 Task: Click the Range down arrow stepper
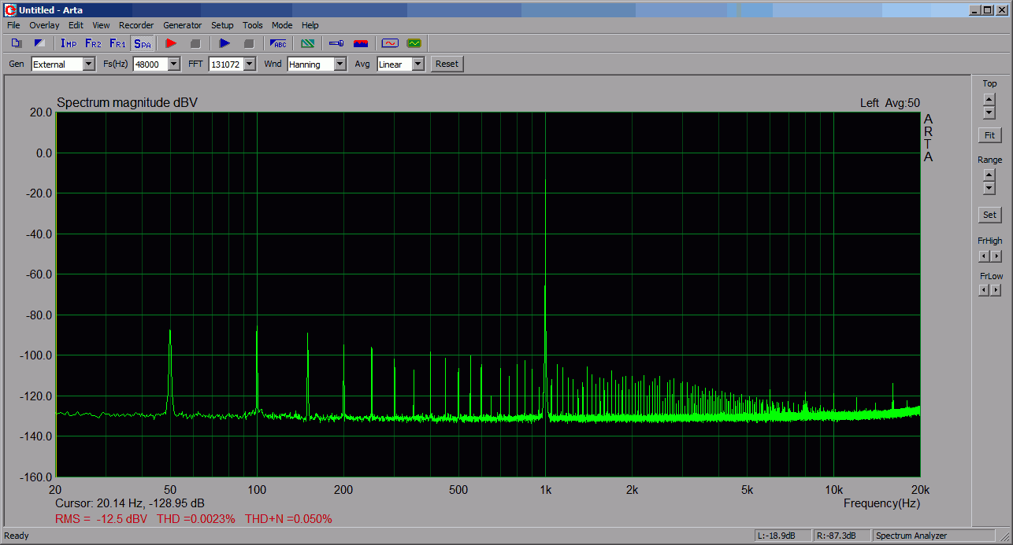tap(989, 189)
